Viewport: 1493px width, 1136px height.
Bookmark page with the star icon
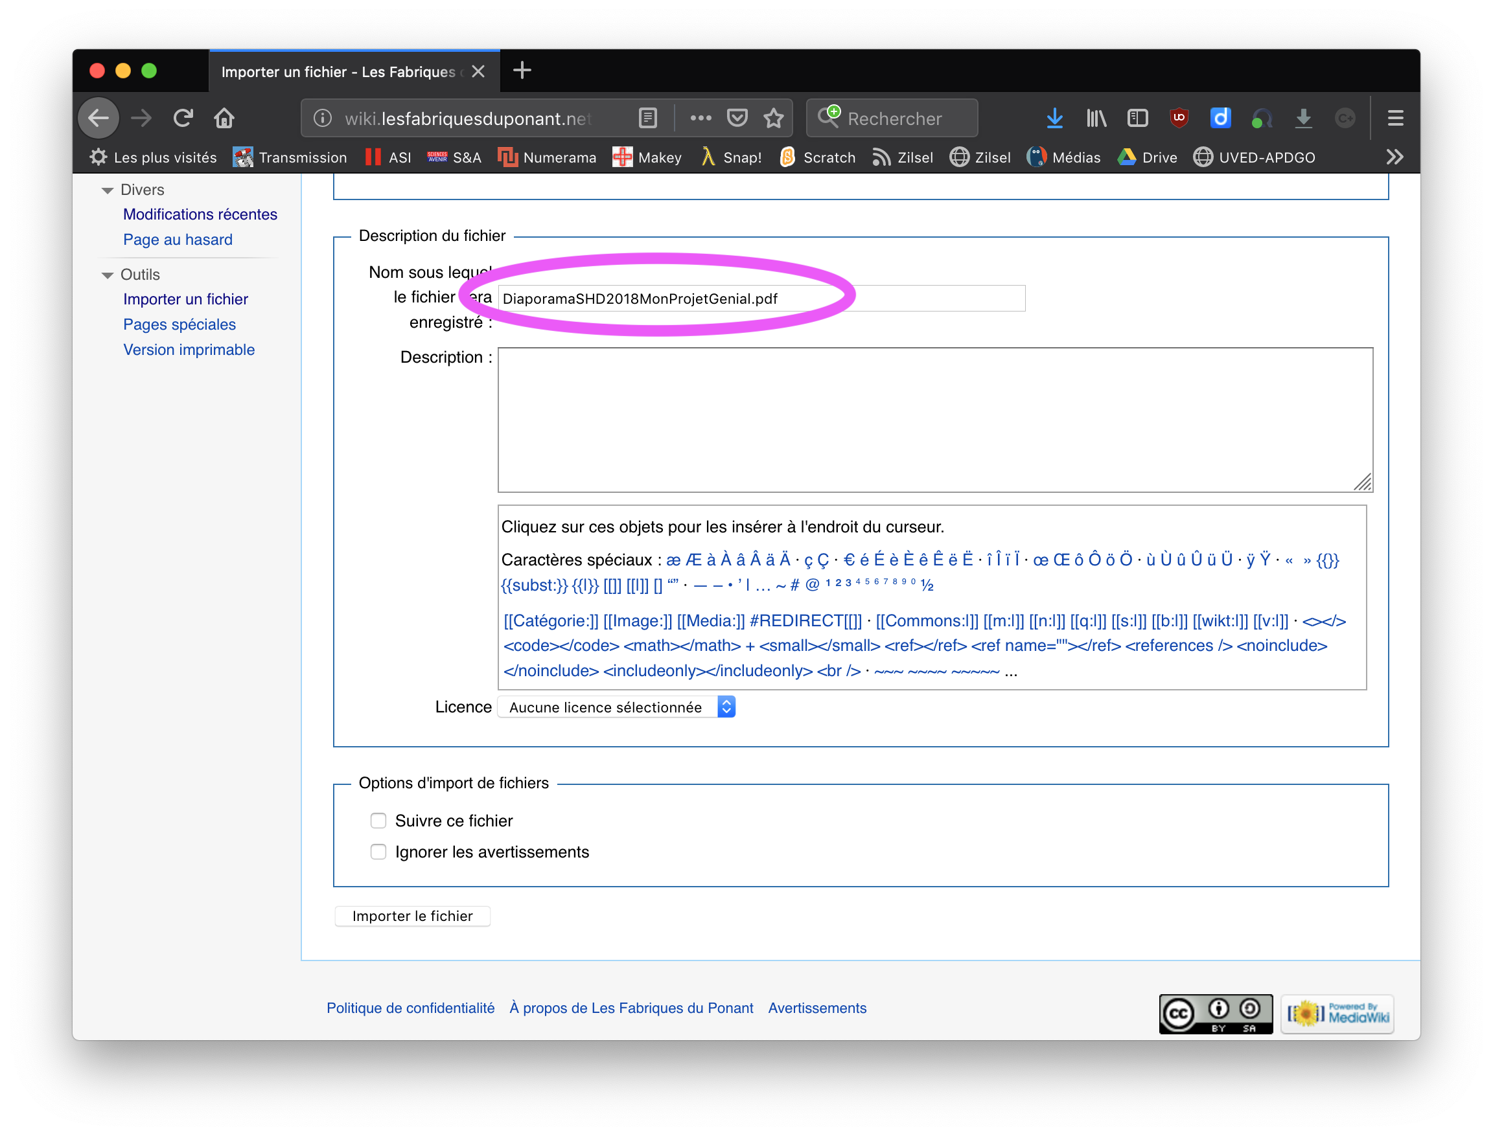pyautogui.click(x=773, y=119)
